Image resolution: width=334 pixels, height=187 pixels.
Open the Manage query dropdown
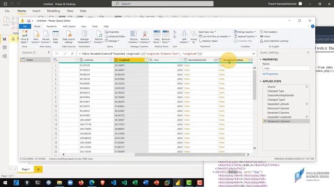tap(112, 41)
